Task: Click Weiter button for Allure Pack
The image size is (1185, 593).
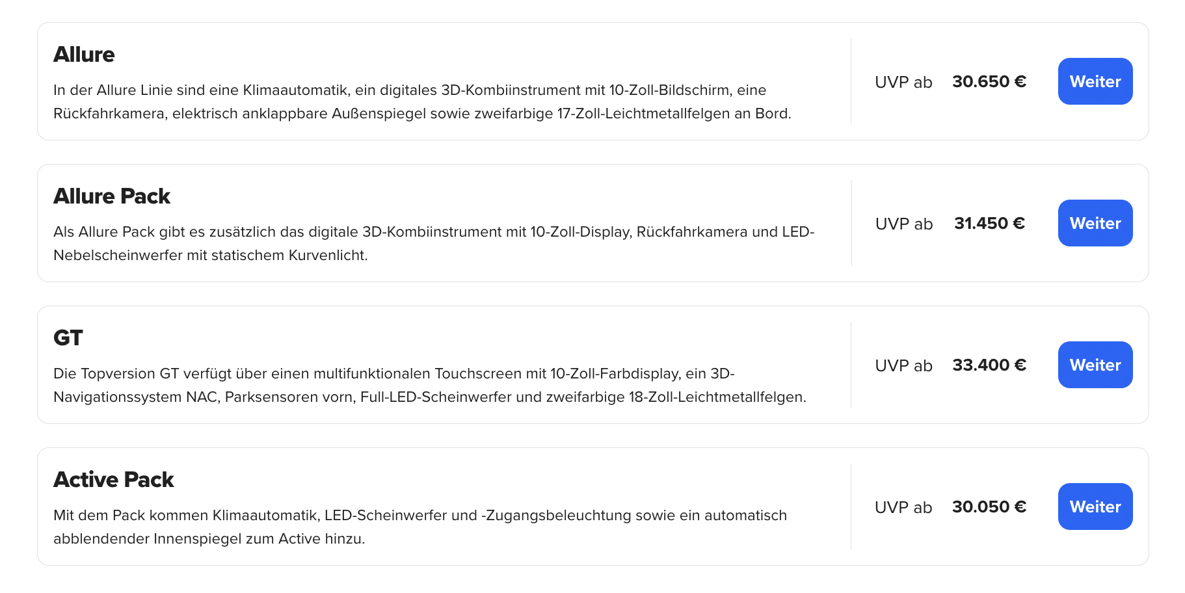Action: (x=1095, y=223)
